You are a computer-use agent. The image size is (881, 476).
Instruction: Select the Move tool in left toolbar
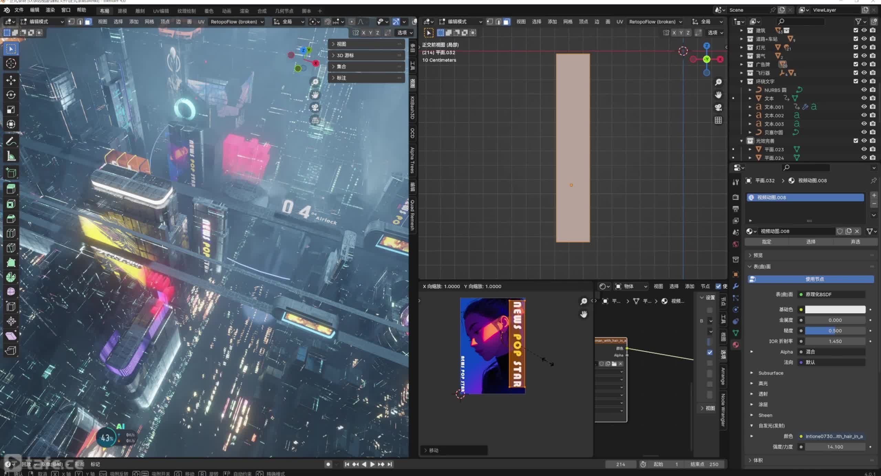click(x=11, y=80)
